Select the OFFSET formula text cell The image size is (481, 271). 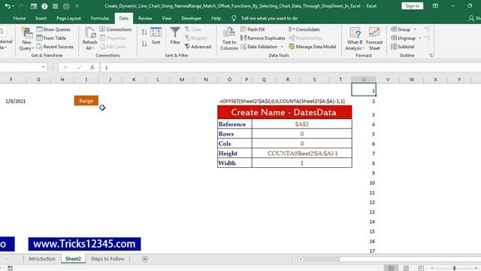click(x=283, y=101)
